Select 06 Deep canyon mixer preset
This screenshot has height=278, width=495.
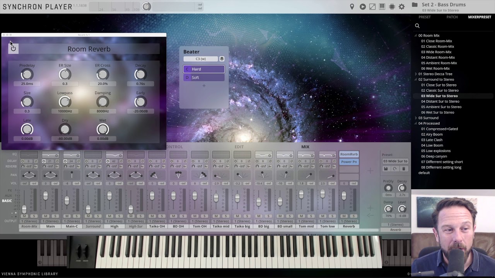pyautogui.click(x=434, y=156)
